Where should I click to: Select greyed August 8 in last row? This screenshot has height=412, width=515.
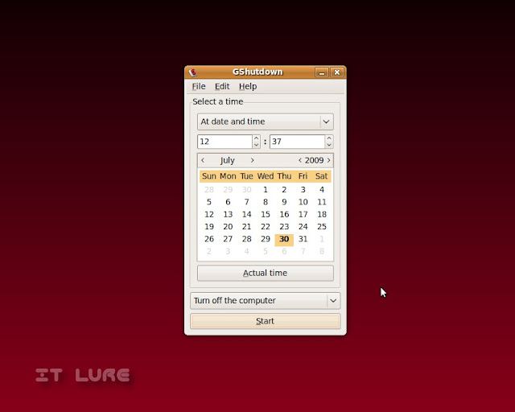tap(322, 251)
